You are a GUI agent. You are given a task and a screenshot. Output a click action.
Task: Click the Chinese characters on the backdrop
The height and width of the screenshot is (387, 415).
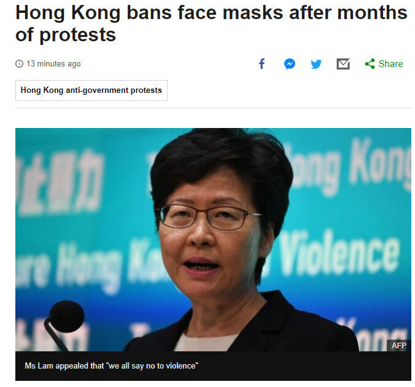click(60, 183)
